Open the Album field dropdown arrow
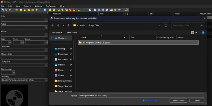 tap(46, 35)
